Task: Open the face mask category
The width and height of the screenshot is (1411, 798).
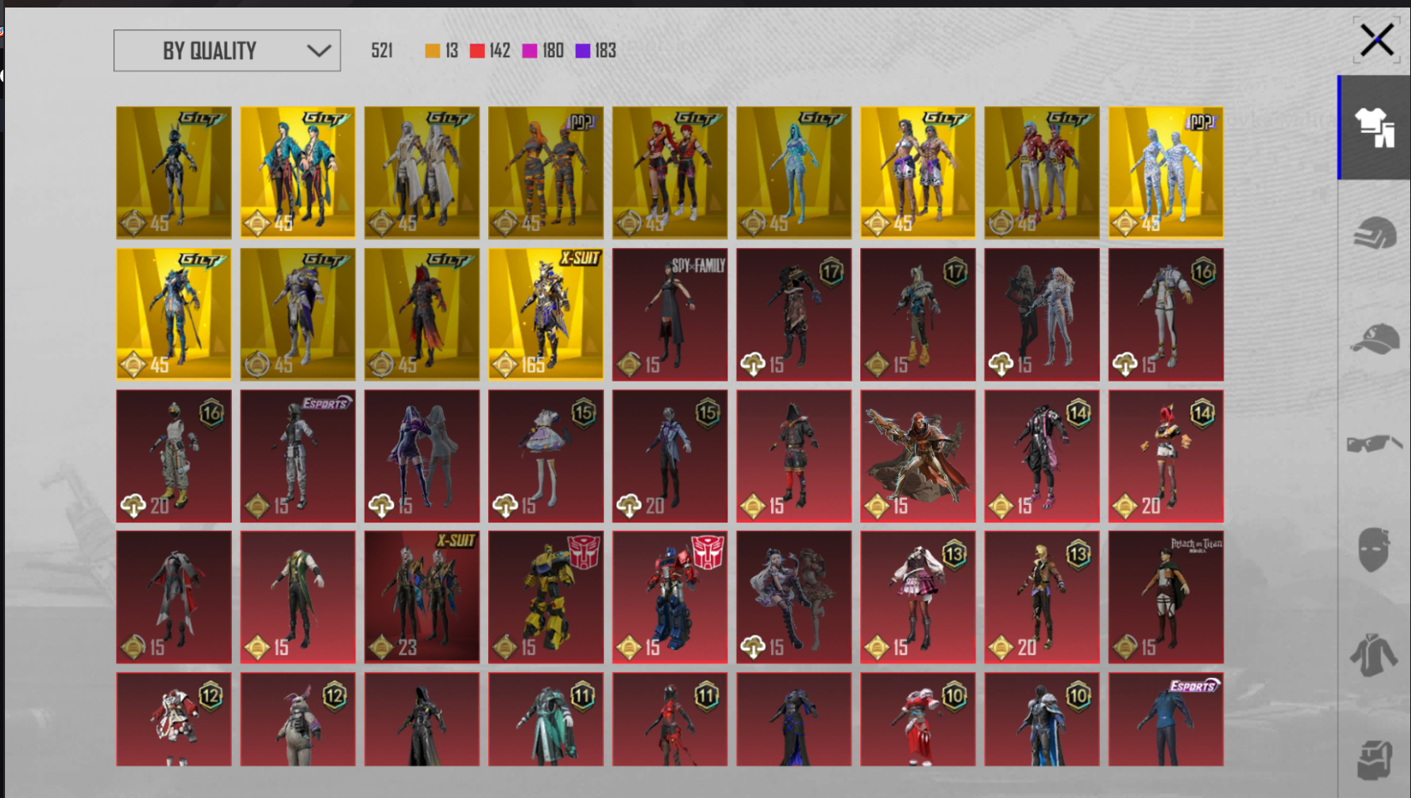Action: [1374, 549]
